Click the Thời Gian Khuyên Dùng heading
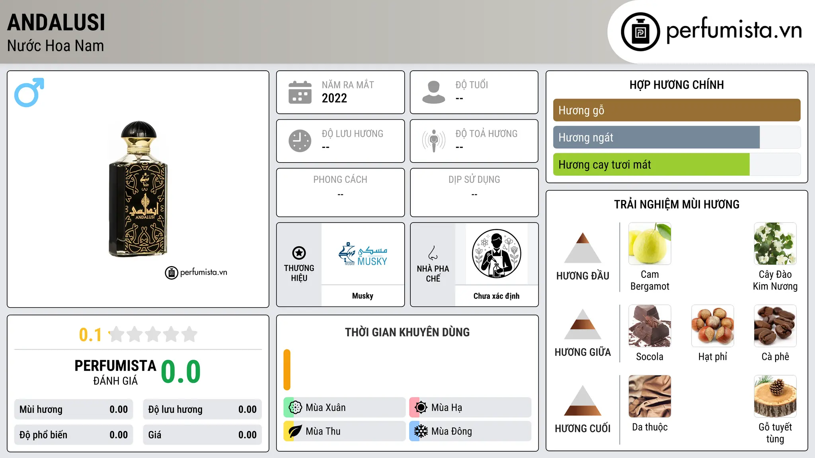This screenshot has width=815, height=458. click(x=407, y=332)
